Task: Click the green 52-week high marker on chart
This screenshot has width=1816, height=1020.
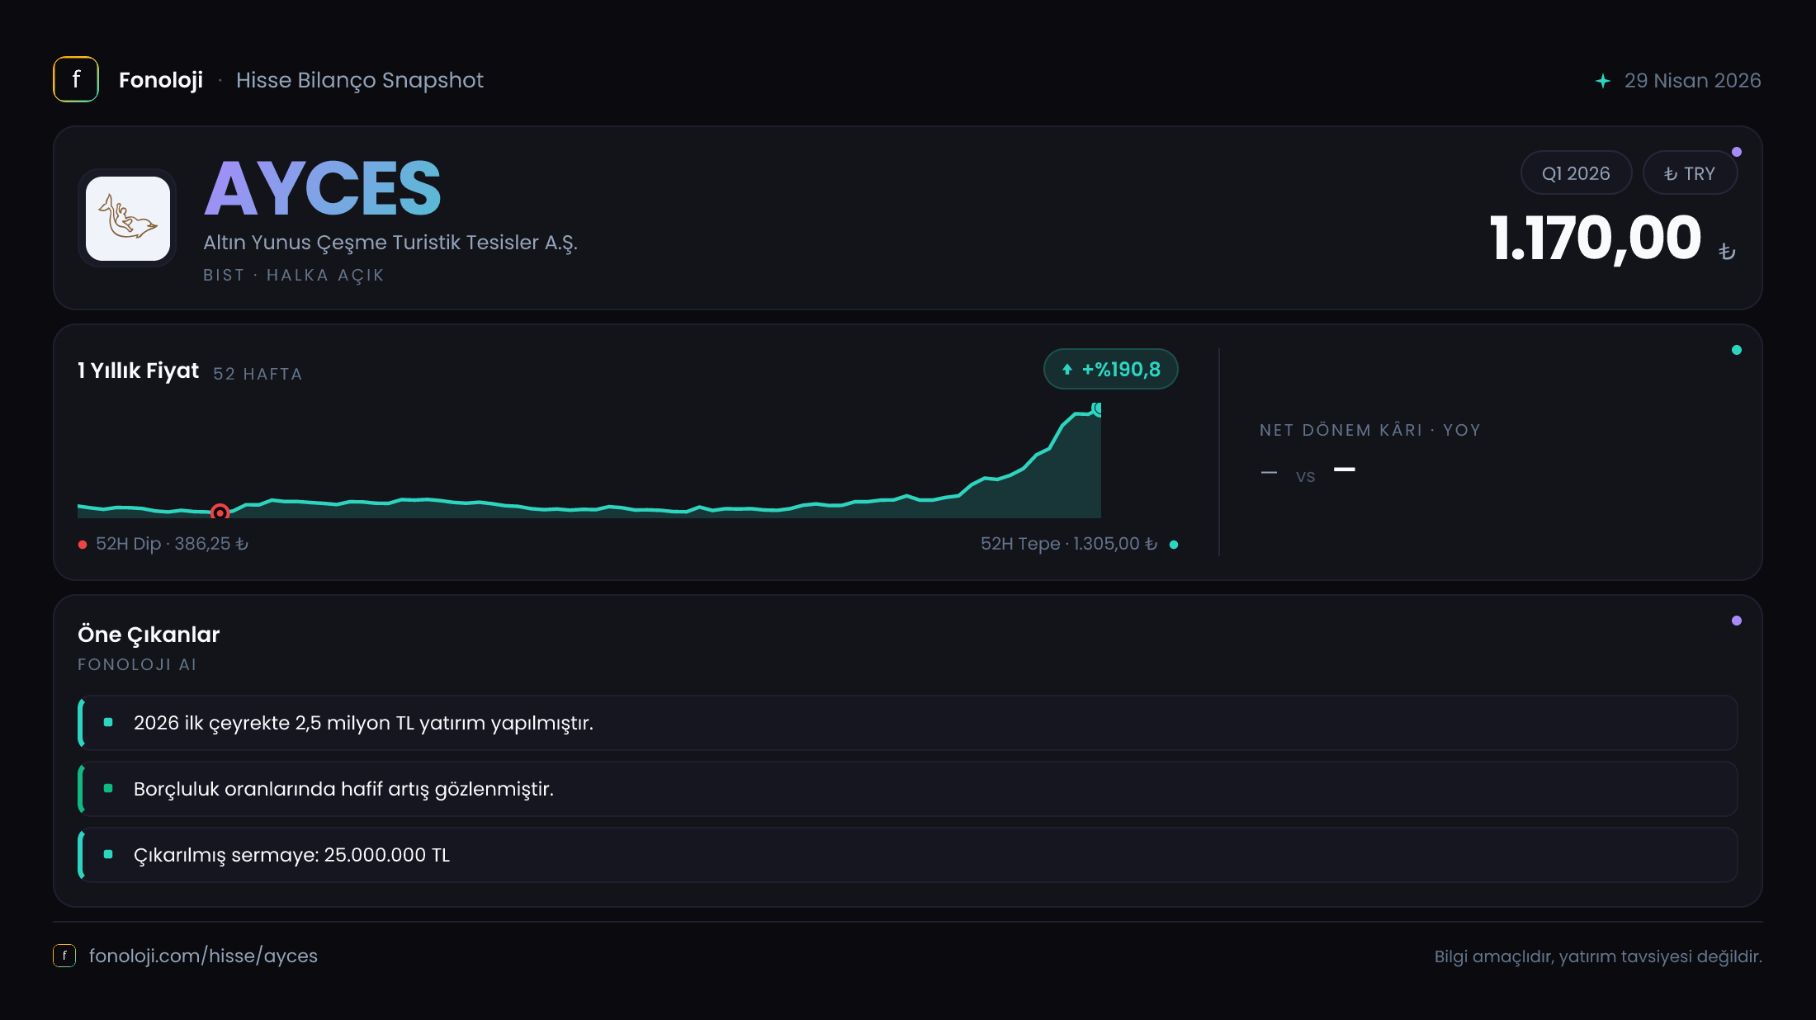Action: pos(1096,408)
